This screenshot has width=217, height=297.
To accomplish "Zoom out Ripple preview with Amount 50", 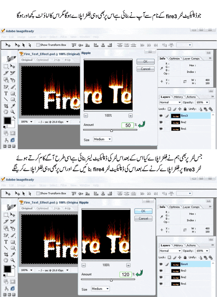I will click(86, 115).
